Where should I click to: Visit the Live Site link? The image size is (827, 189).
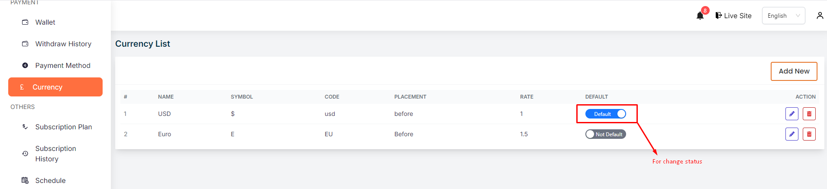pos(733,16)
